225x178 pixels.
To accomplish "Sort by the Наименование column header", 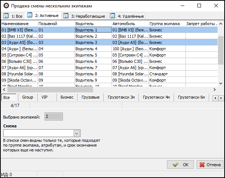I will point(20,24).
